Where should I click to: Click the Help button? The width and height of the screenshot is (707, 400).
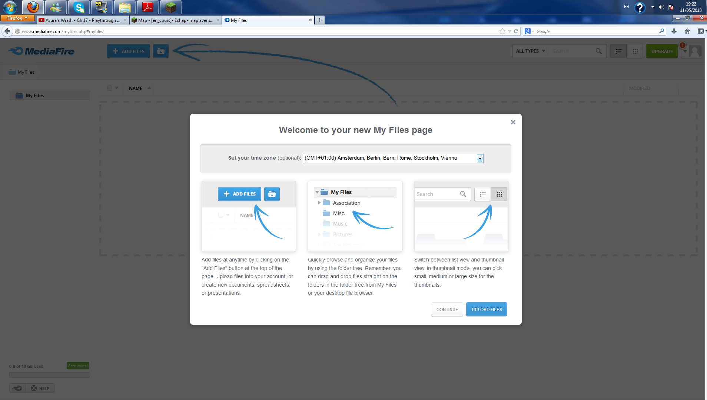(x=40, y=388)
